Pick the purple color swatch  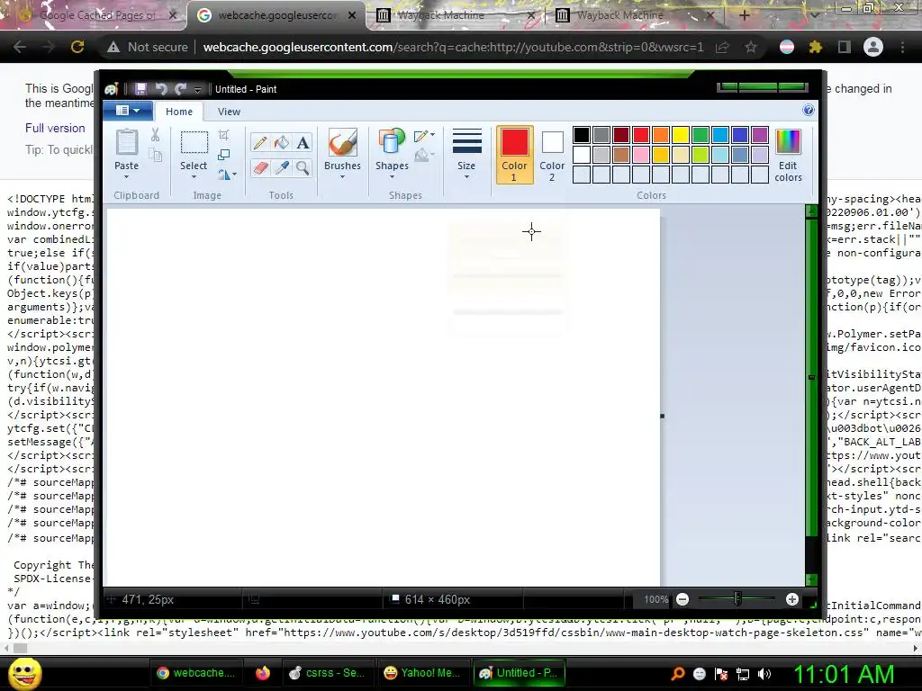pos(760,135)
